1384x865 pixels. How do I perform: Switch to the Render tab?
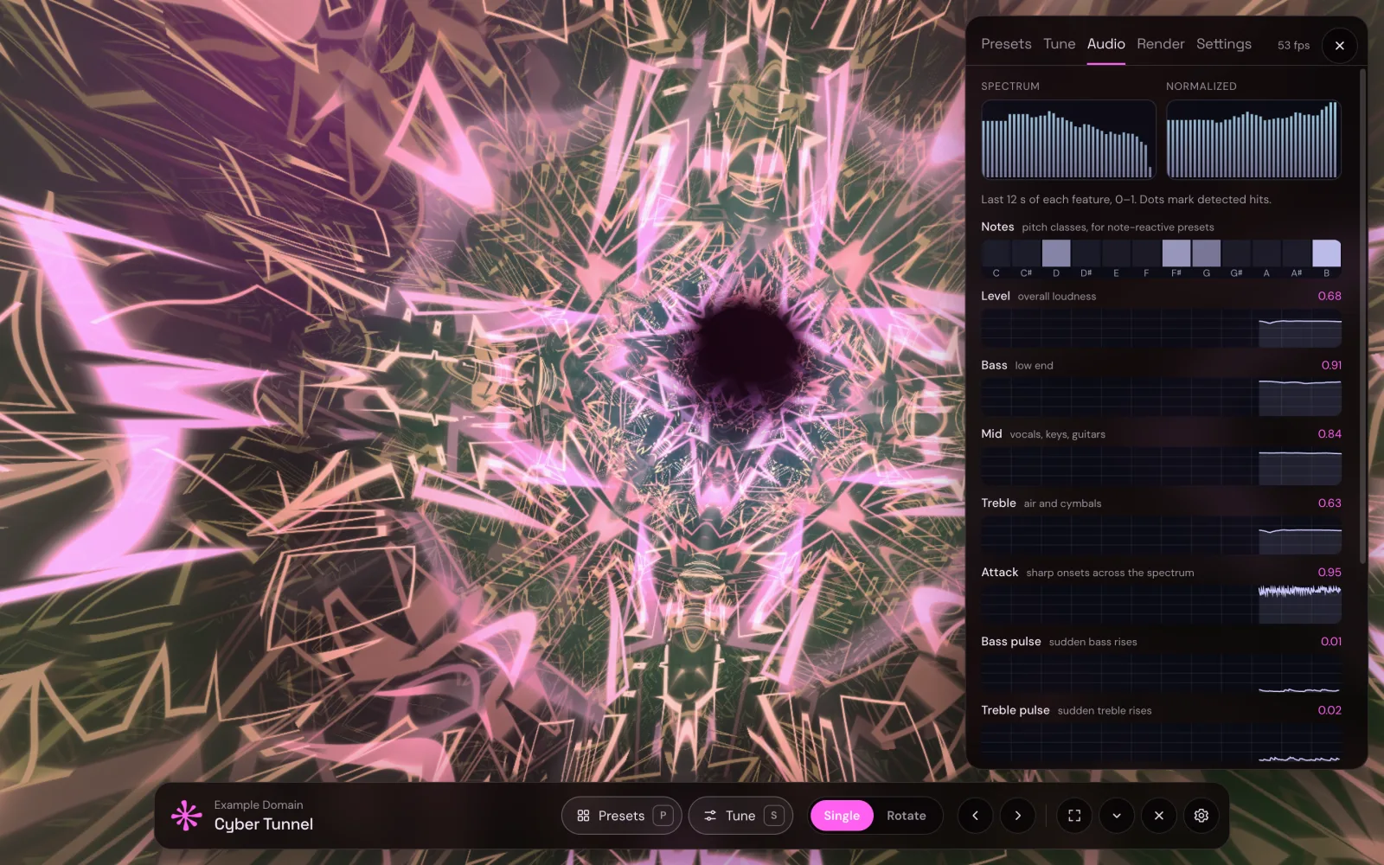coord(1161,44)
